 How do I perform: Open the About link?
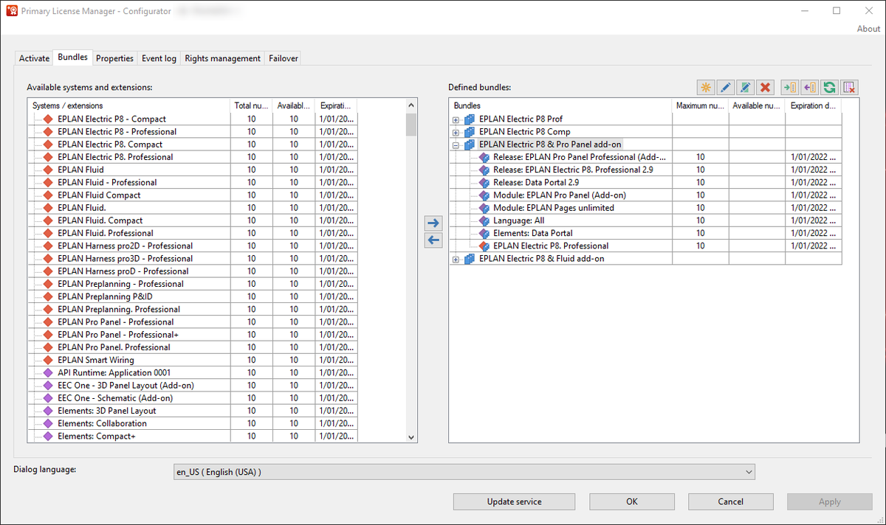point(868,29)
